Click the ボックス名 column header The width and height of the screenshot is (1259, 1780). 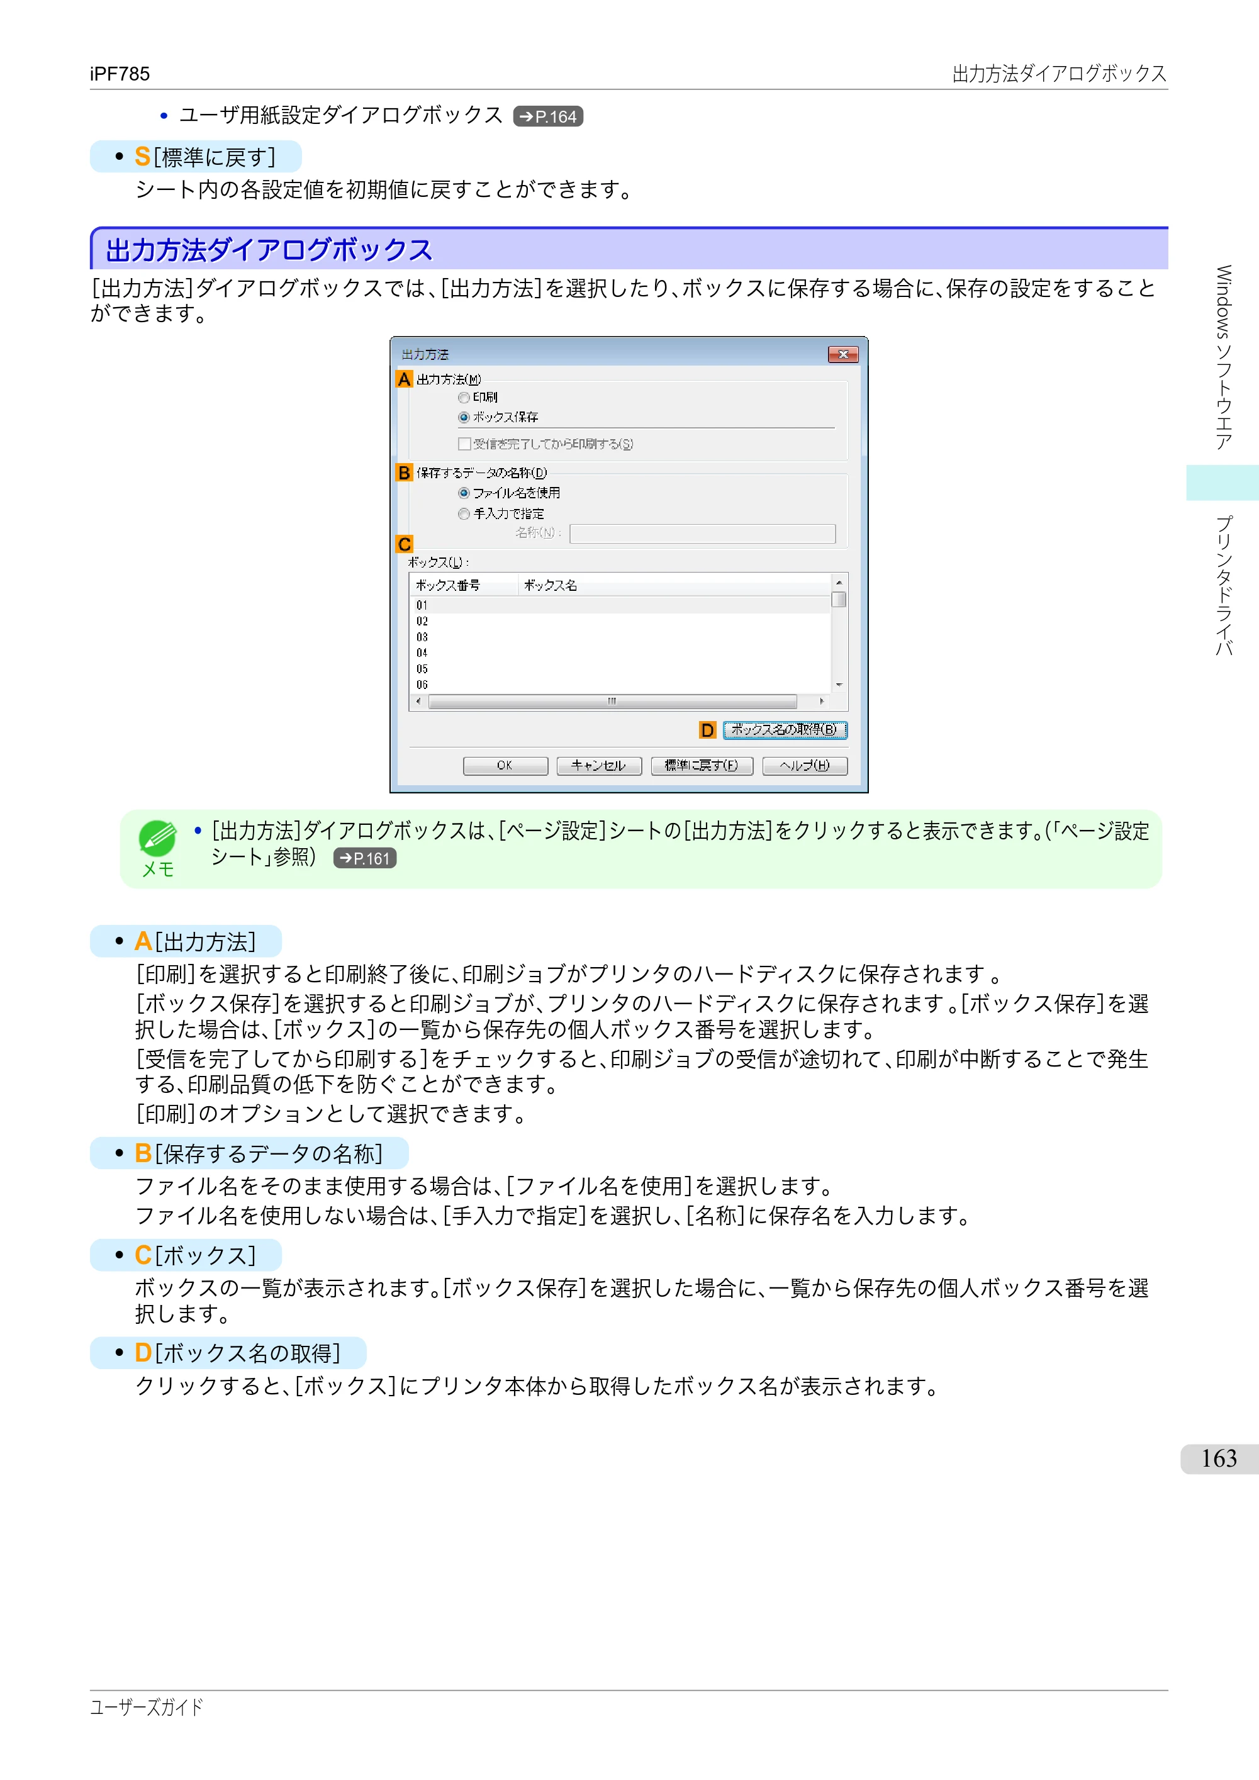tap(674, 585)
